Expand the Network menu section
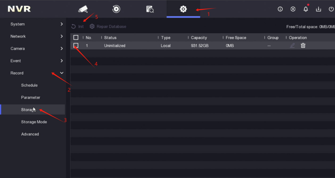Screen dimensions: 335x178 pyautogui.click(x=33, y=36)
